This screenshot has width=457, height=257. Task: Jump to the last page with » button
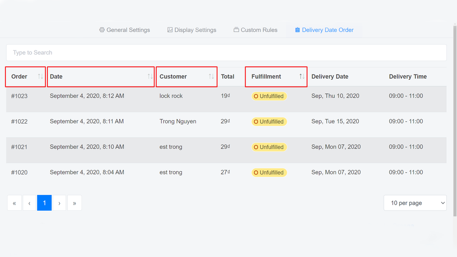click(75, 203)
